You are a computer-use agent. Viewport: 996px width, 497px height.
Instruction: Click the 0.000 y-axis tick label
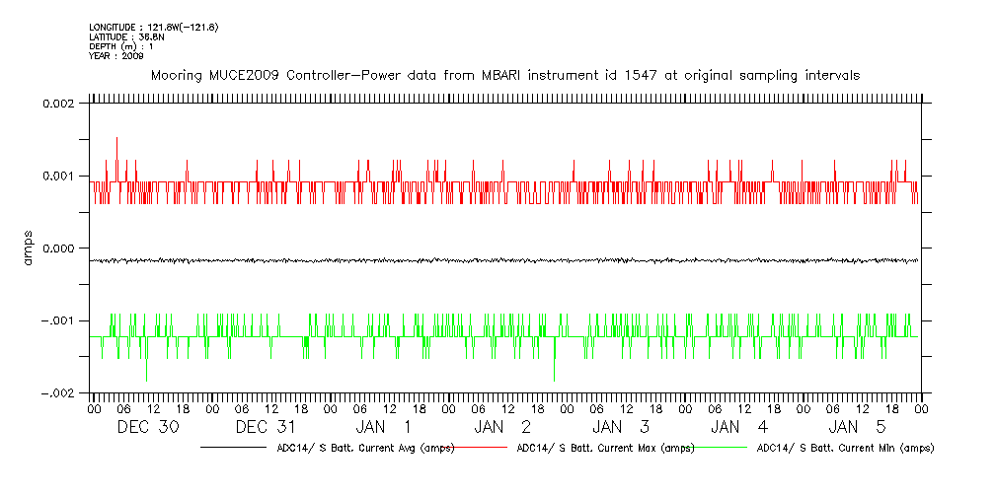click(61, 248)
